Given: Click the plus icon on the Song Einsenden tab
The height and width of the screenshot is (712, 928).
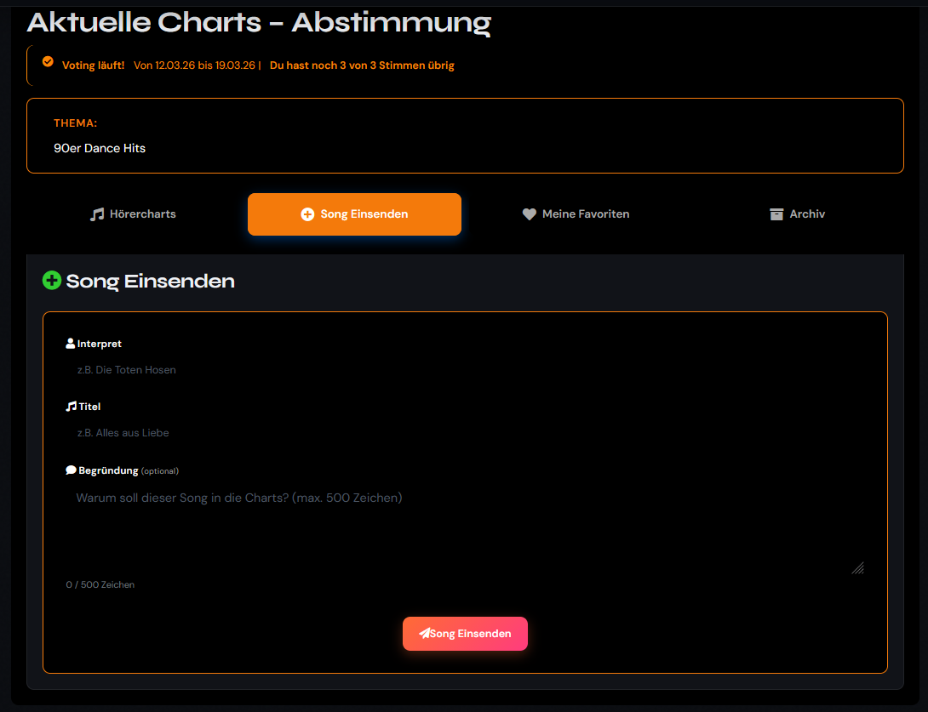Looking at the screenshot, I should pyautogui.click(x=308, y=214).
